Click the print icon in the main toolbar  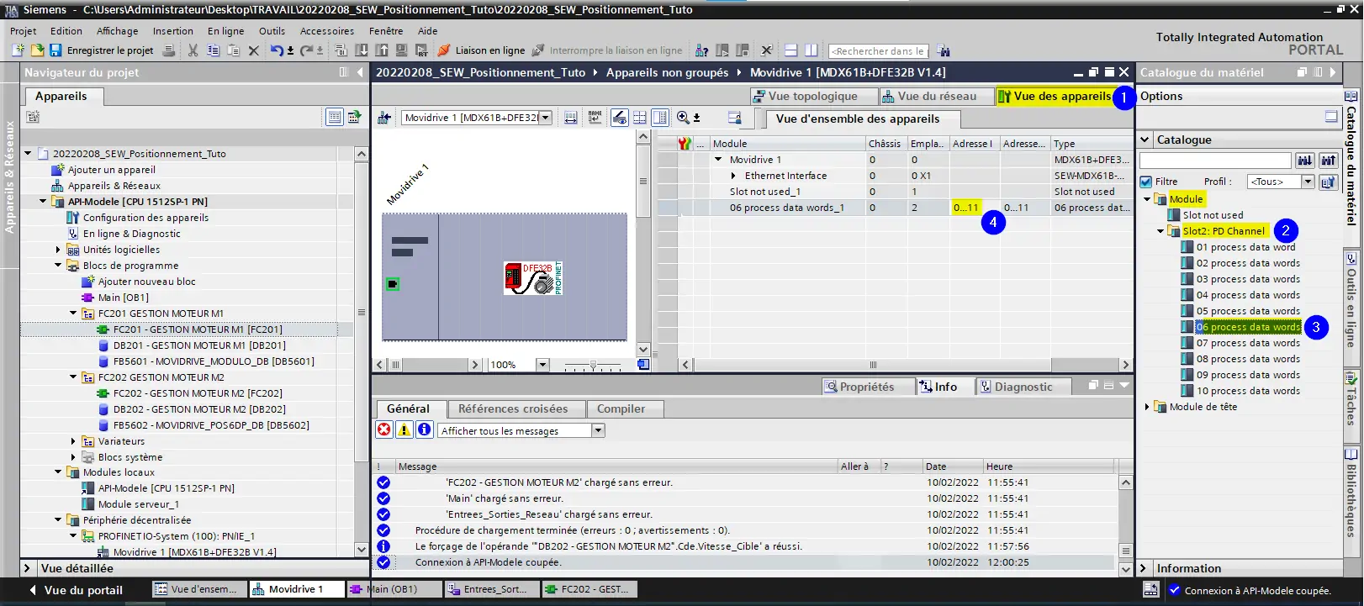(x=169, y=50)
